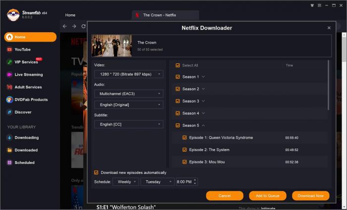Open the Multichannel (EAC3) audio dropdown
347x210 pixels.
129,94
